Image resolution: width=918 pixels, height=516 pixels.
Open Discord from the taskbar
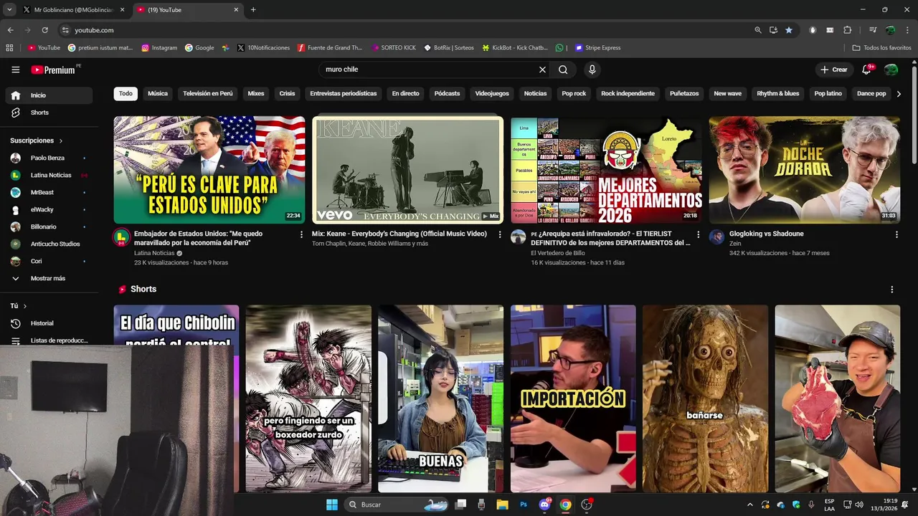tap(544, 505)
